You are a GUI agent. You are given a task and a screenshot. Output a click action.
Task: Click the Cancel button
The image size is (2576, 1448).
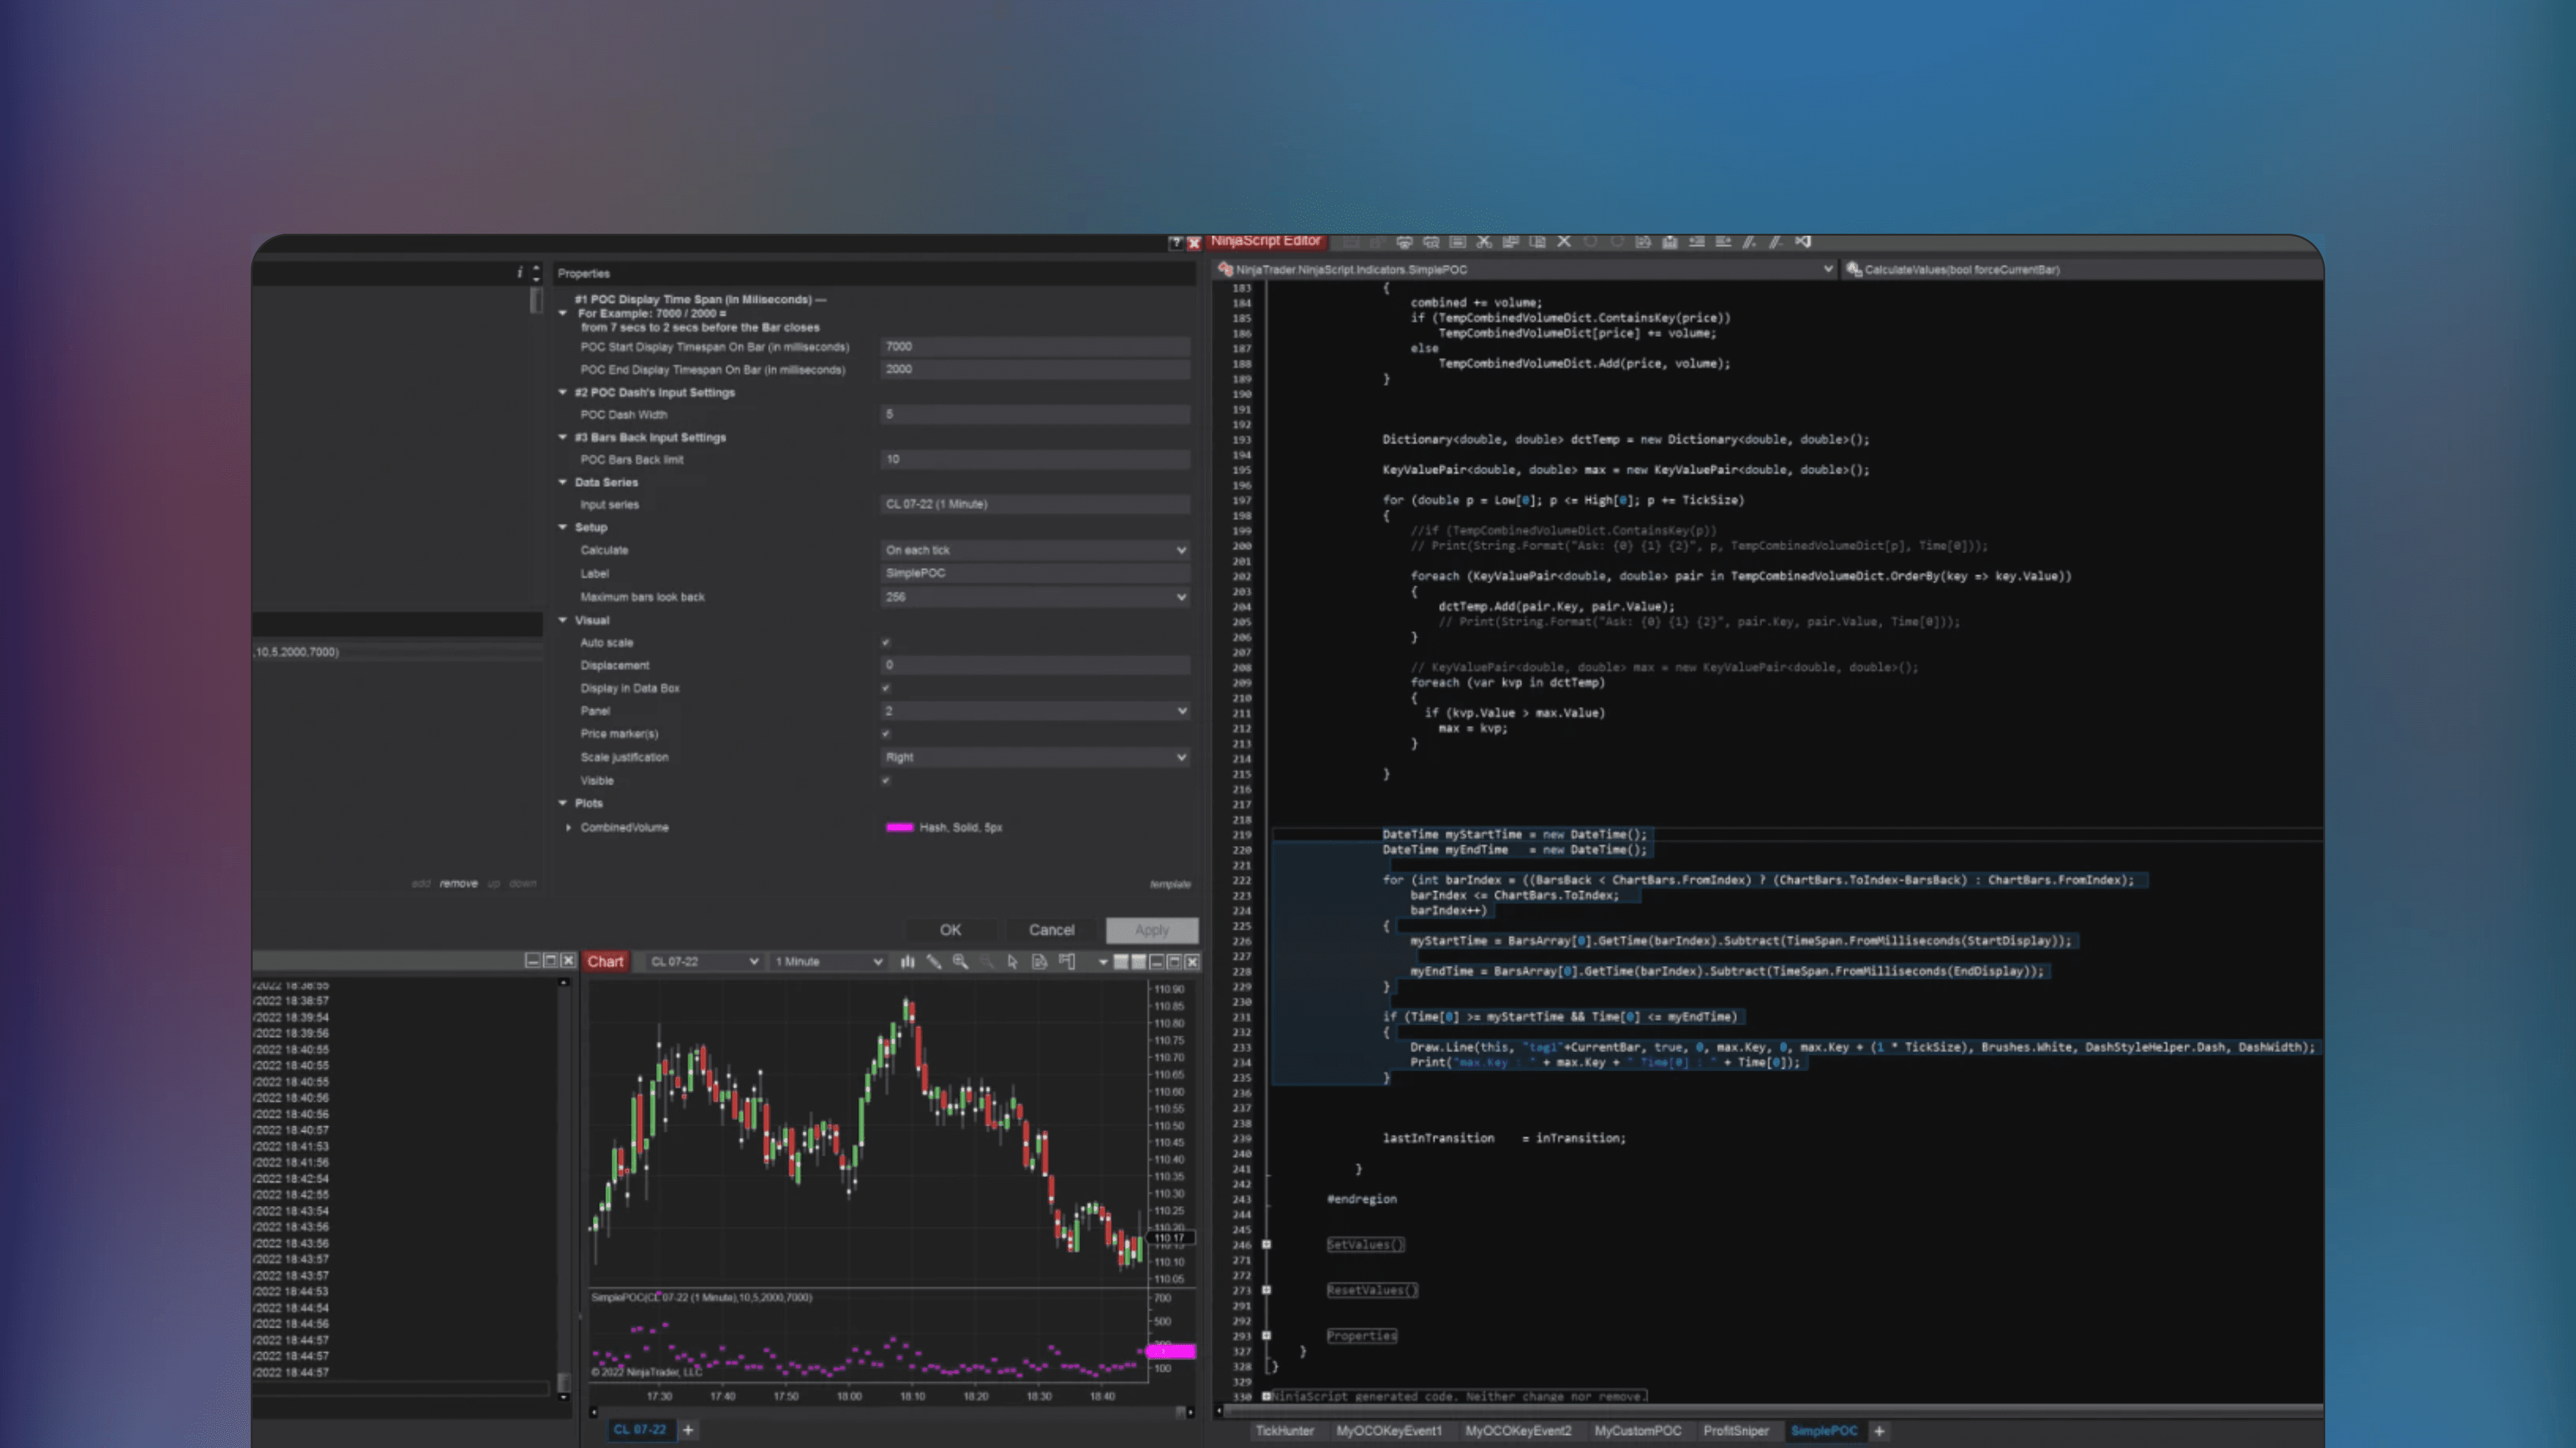coord(1052,930)
